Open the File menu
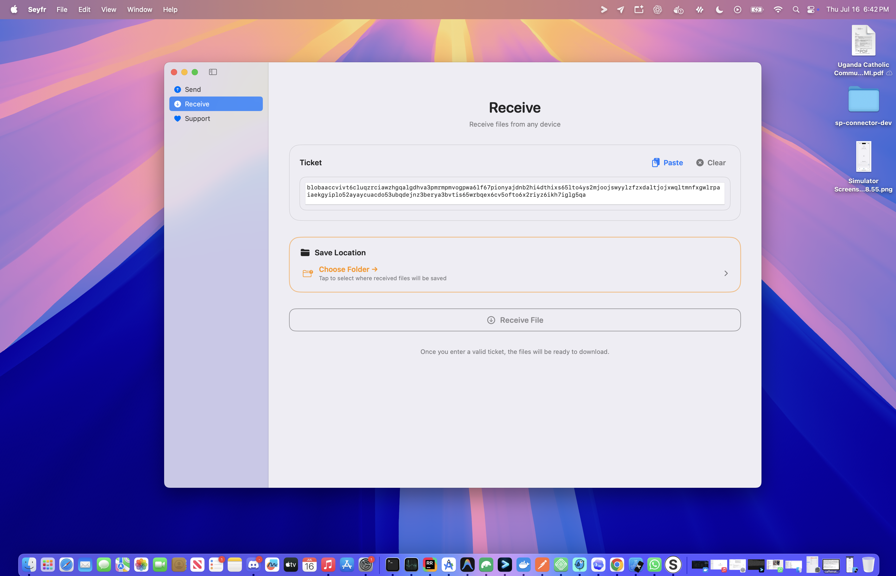This screenshot has height=576, width=896. [x=62, y=9]
